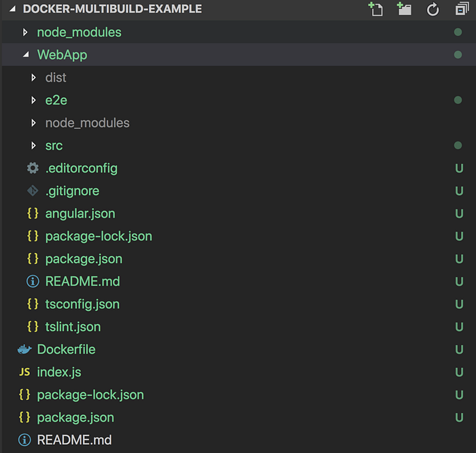Click the U badge on tsconfig.json row
Screen dimensions: 476x453
(x=459, y=305)
